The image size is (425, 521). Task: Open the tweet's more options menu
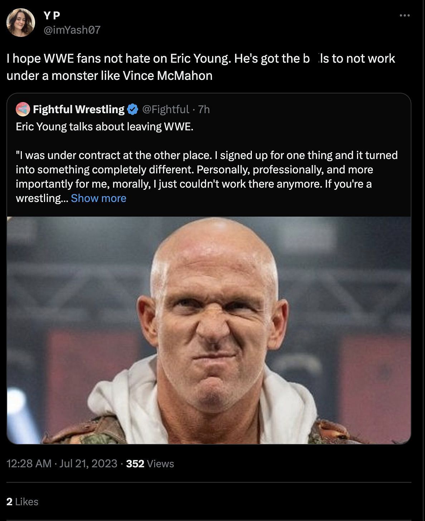[x=404, y=15]
